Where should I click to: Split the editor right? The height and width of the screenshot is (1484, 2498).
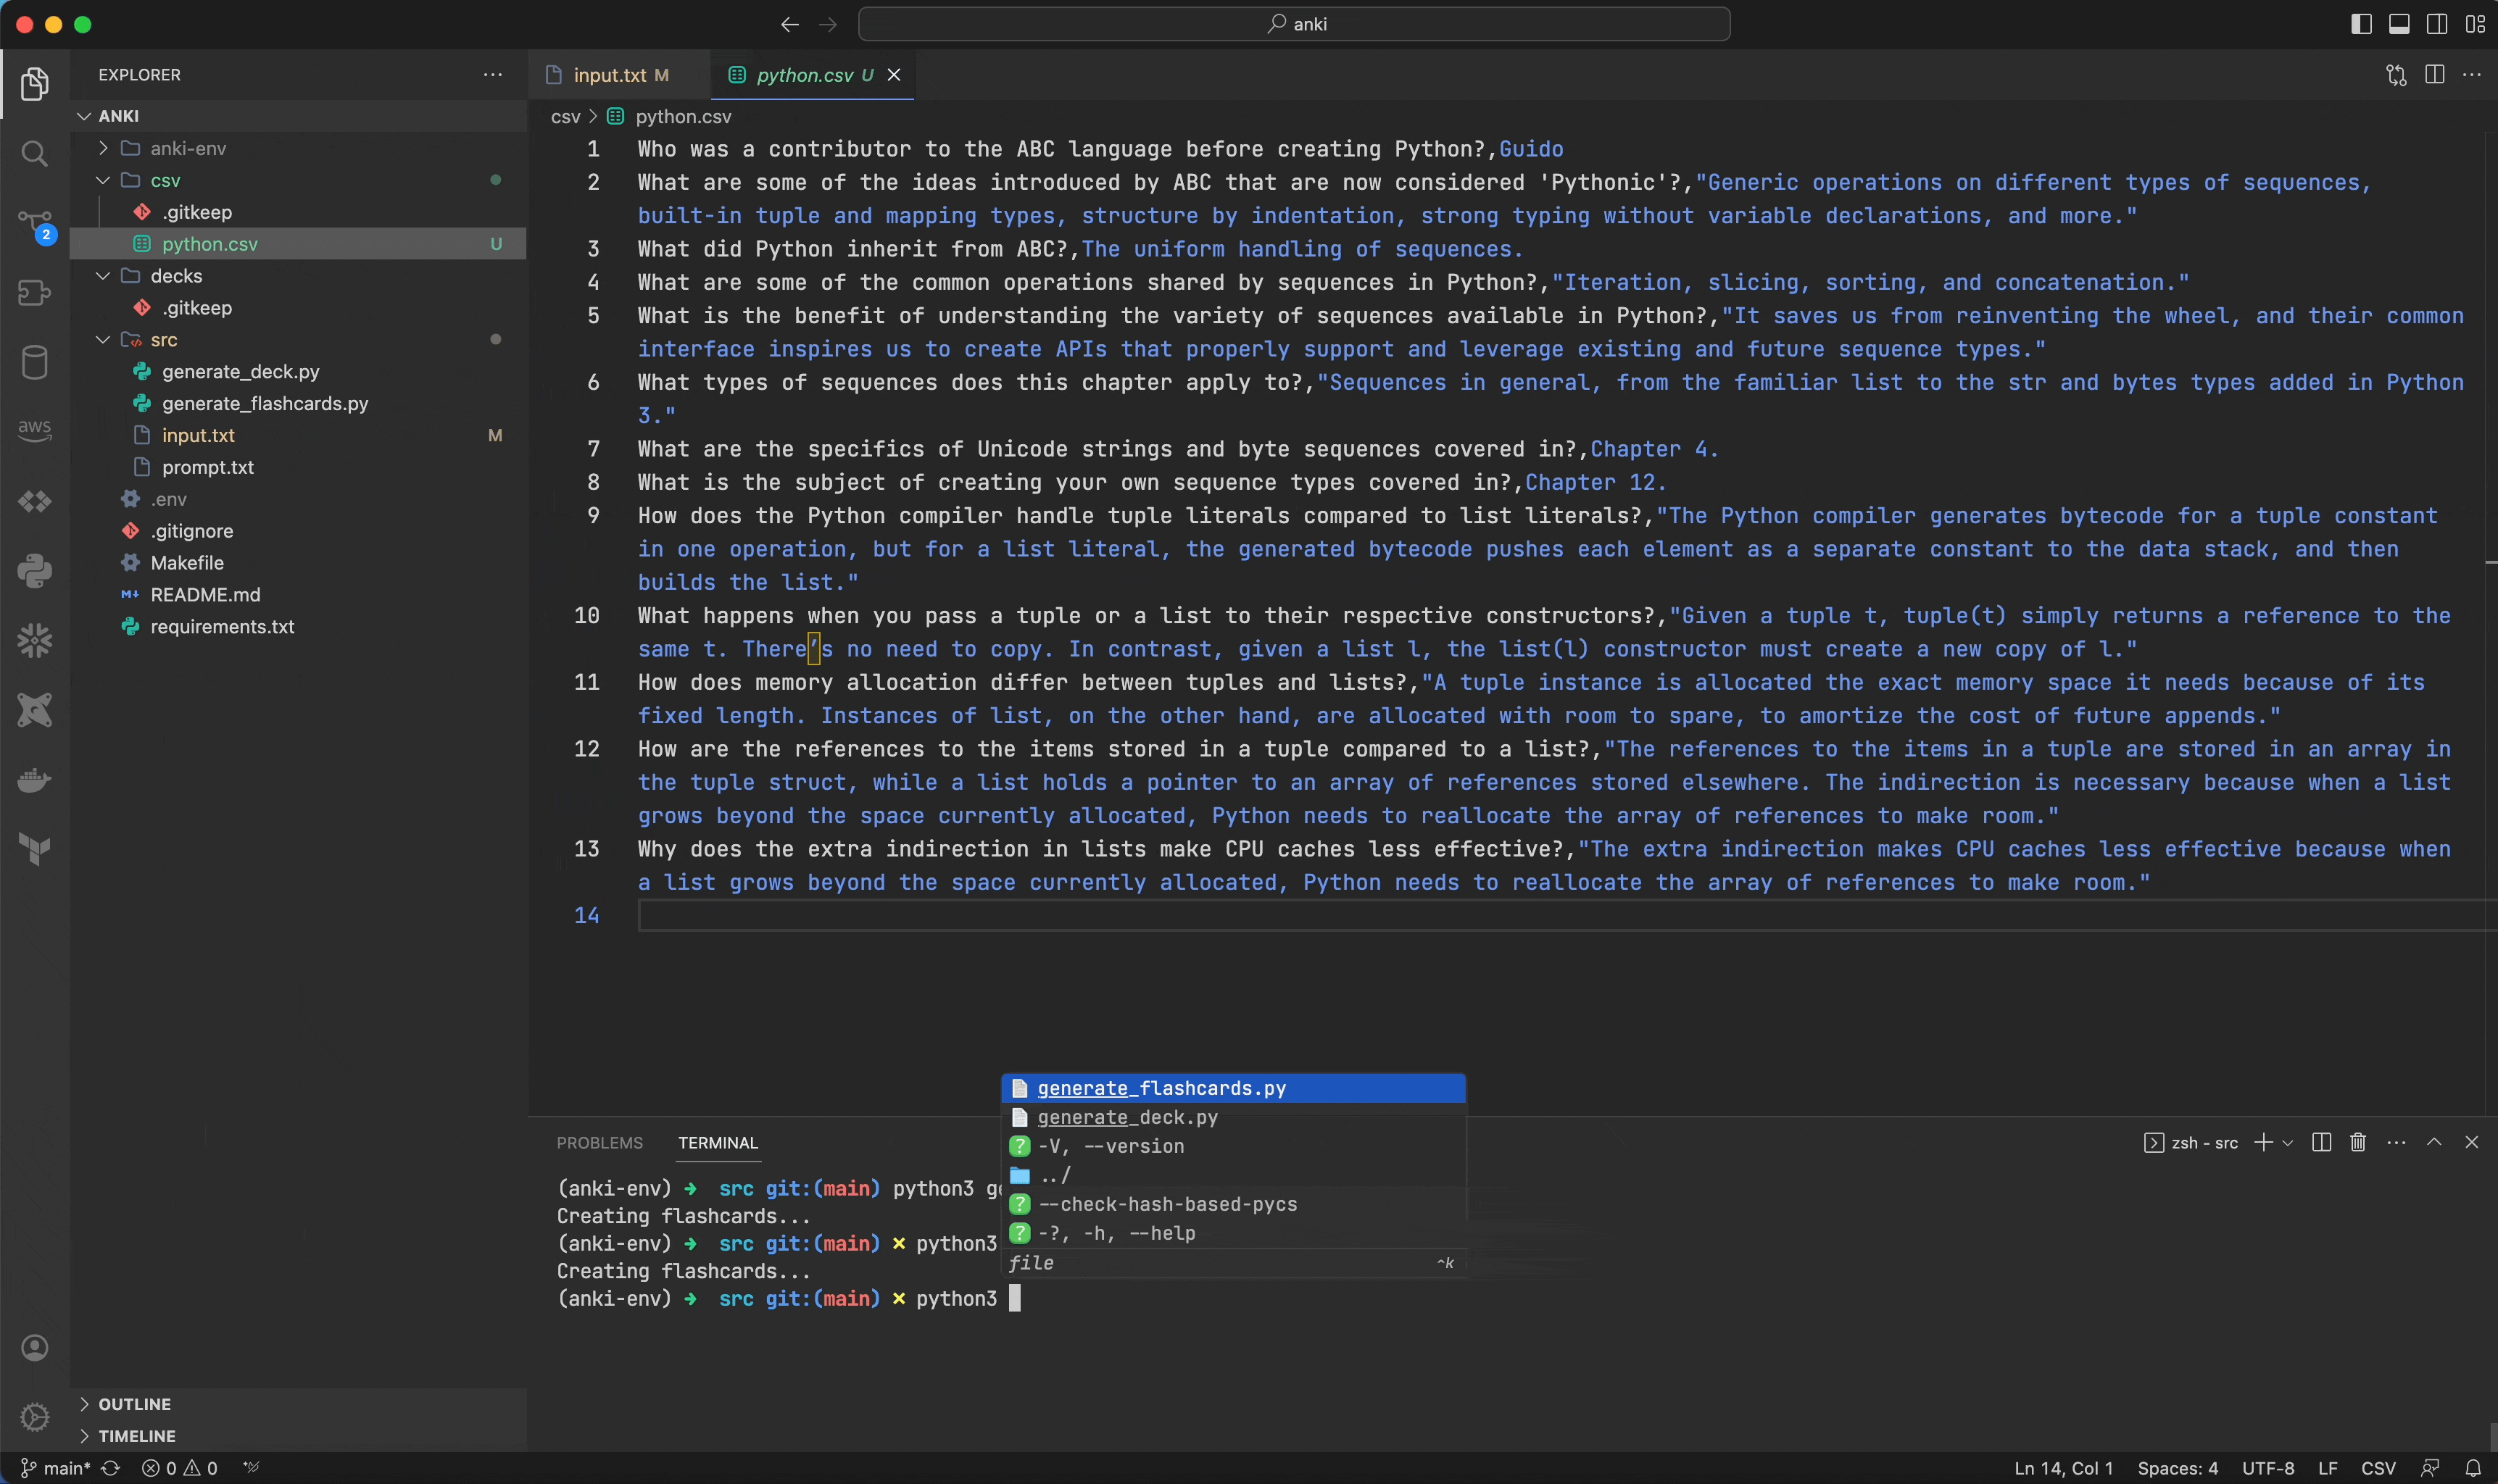[2434, 75]
